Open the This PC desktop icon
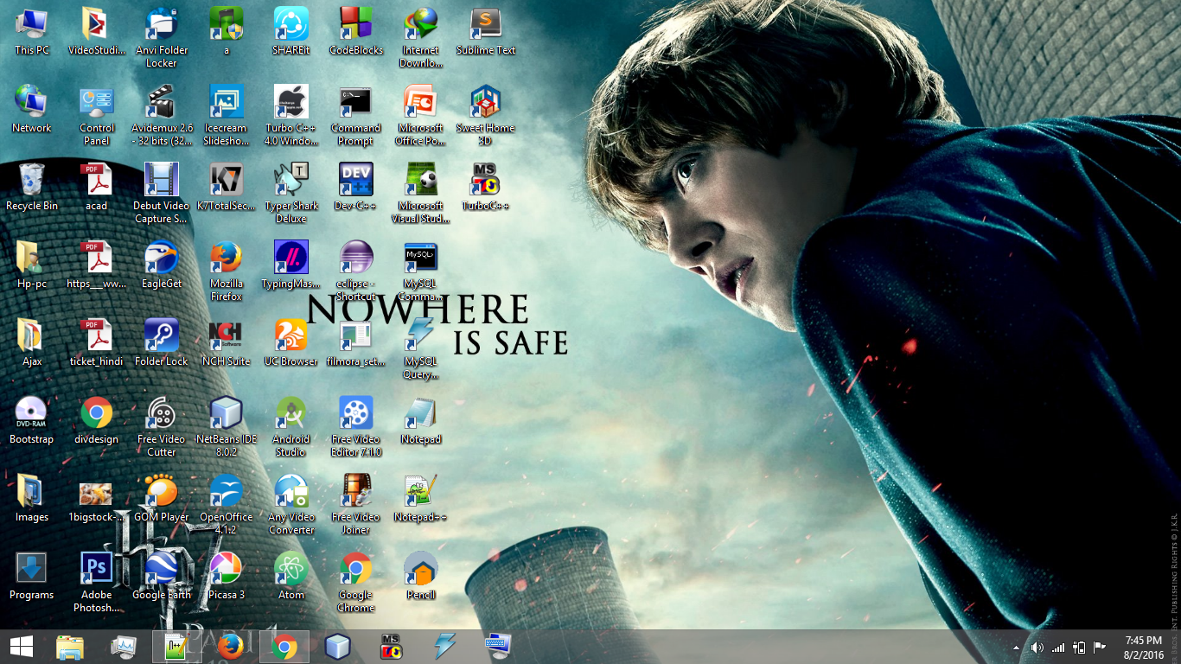This screenshot has height=664, width=1181. tap(32, 32)
